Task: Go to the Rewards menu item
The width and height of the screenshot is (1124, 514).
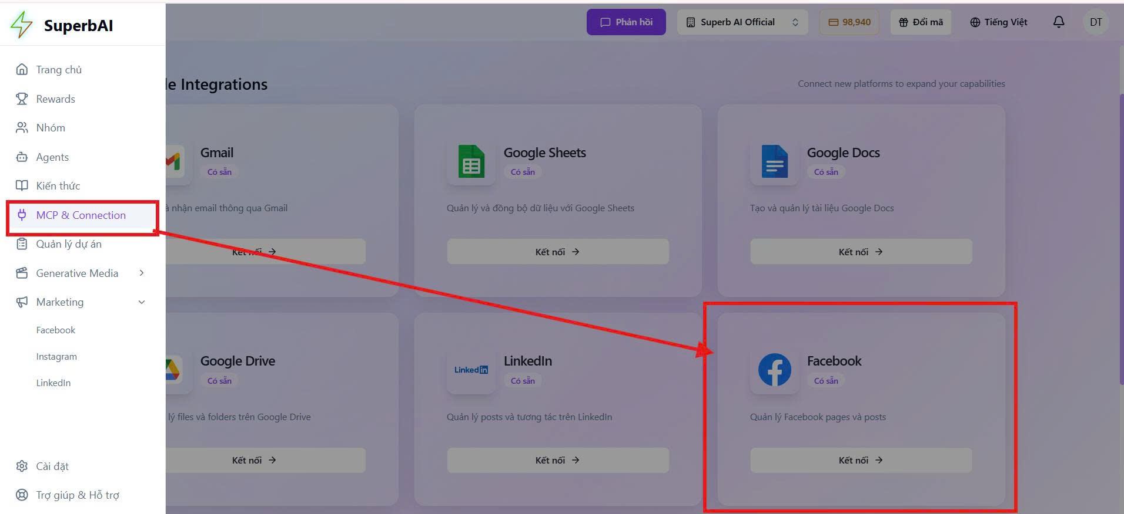Action: [x=82, y=99]
